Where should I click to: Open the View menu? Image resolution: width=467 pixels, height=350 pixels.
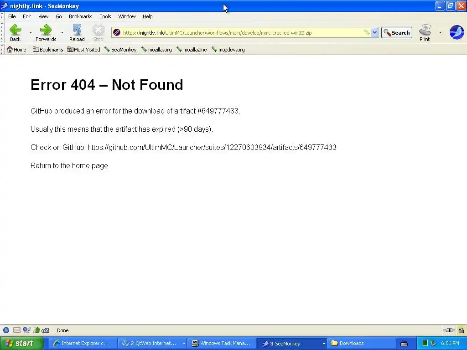click(x=43, y=16)
